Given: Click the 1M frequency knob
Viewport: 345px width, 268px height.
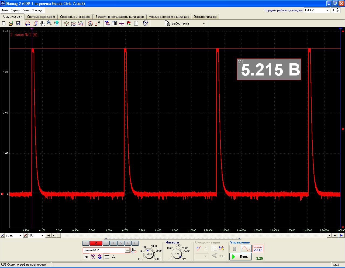Looking at the screenshot, I should (177, 254).
